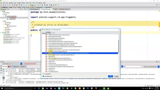Viewport: 160px width, 90px height.
Task: Open the Build menu
Action: click(x=27, y=3)
